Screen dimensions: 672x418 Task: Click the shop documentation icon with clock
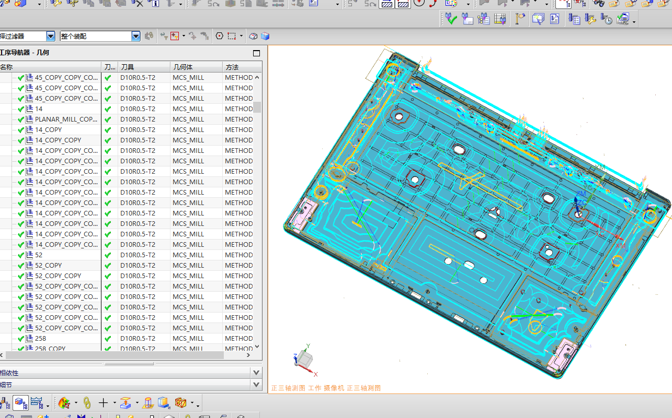pos(607,19)
